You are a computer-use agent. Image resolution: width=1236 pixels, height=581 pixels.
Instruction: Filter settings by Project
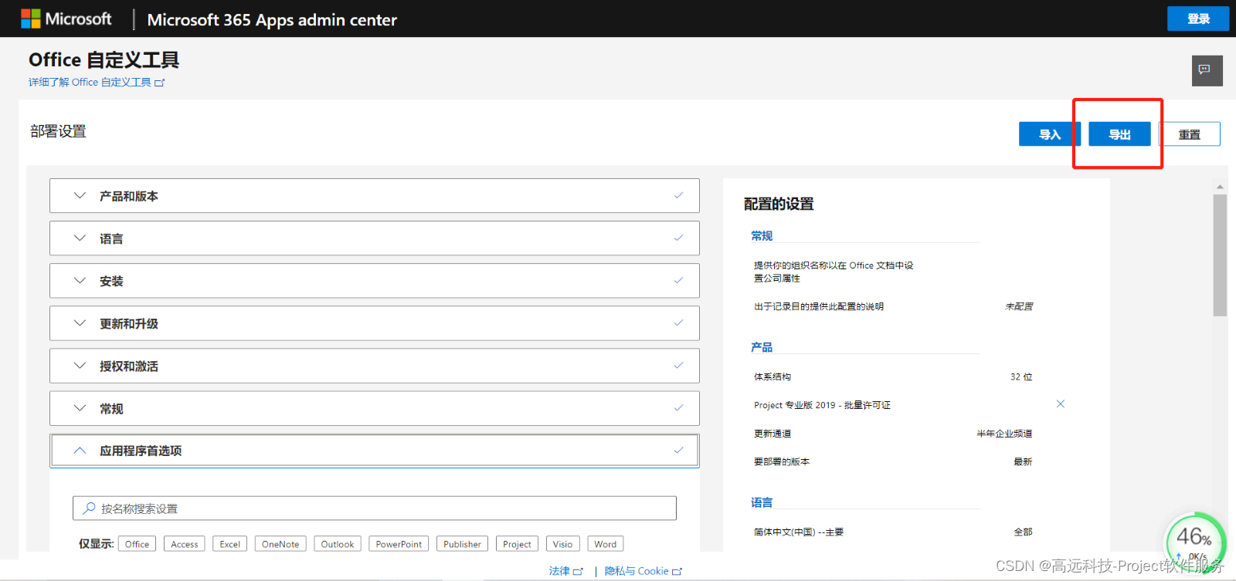pyautogui.click(x=517, y=544)
